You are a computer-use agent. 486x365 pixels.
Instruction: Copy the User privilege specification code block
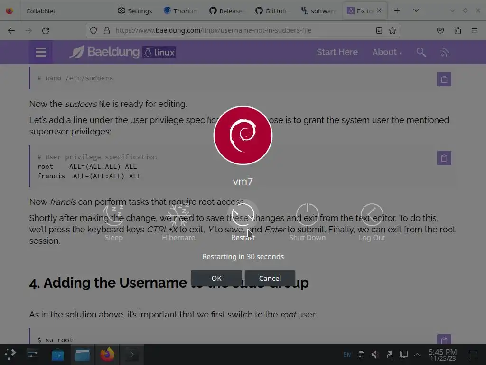(444, 158)
